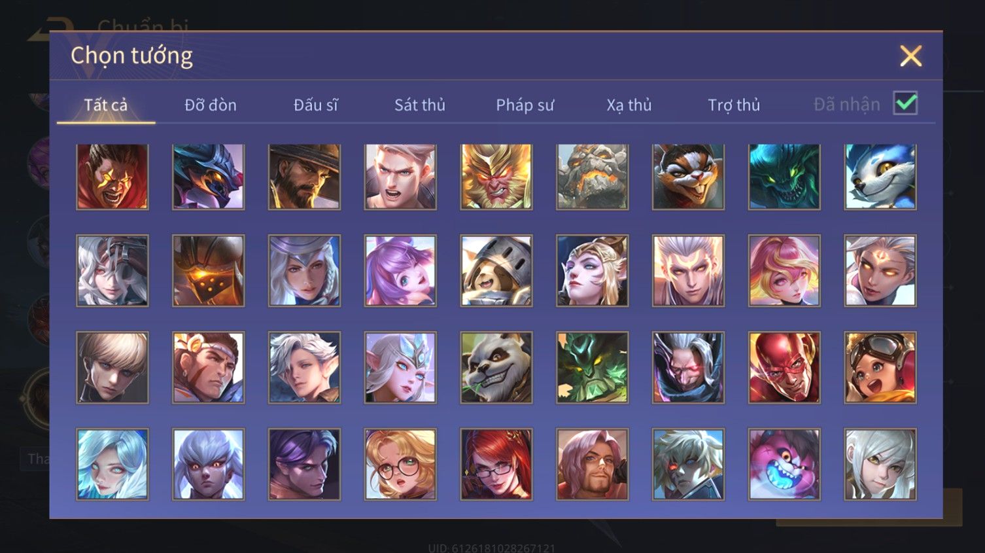Pick the panda hero chewing bamboo
Viewport: 985px width, 553px height.
coord(496,367)
